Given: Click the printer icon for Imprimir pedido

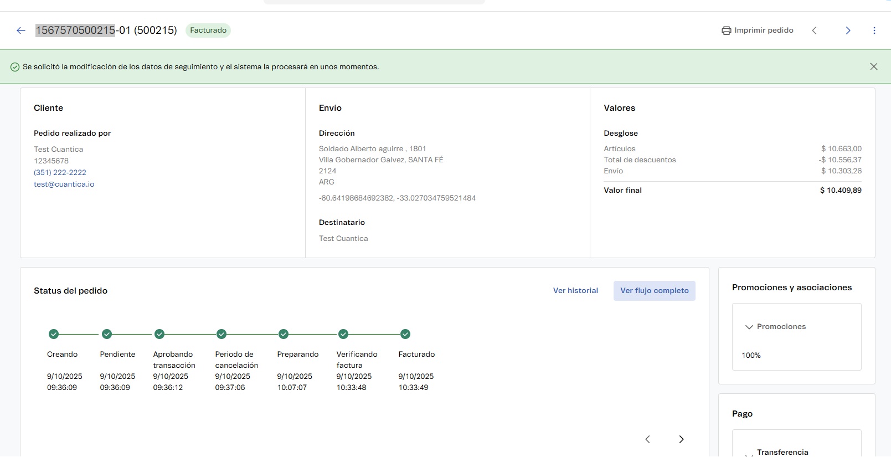Looking at the screenshot, I should coord(726,30).
